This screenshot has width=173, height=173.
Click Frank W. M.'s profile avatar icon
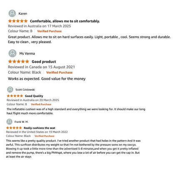[10, 122]
